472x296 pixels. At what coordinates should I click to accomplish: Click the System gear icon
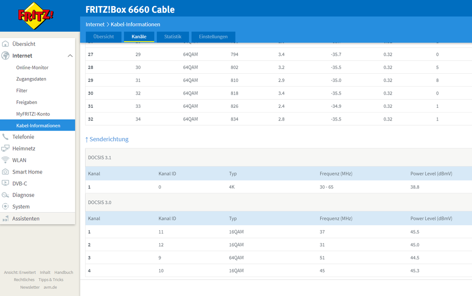(x=5, y=207)
